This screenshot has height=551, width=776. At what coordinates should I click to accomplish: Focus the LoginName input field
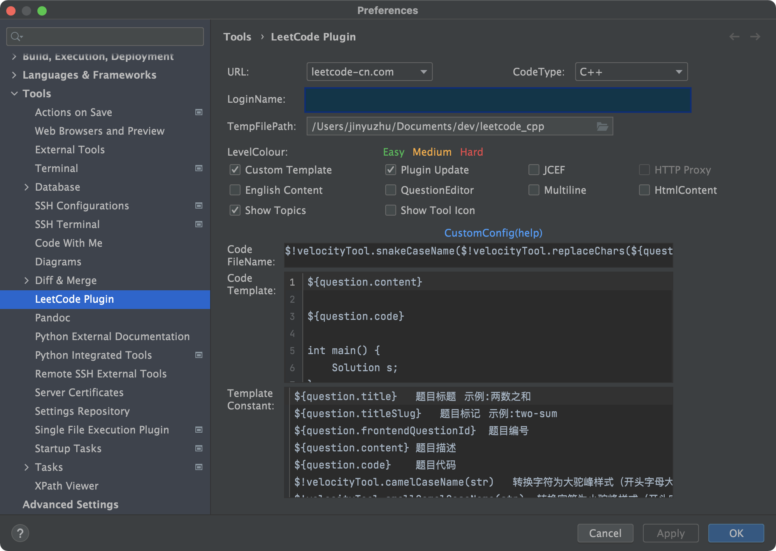pyautogui.click(x=497, y=100)
